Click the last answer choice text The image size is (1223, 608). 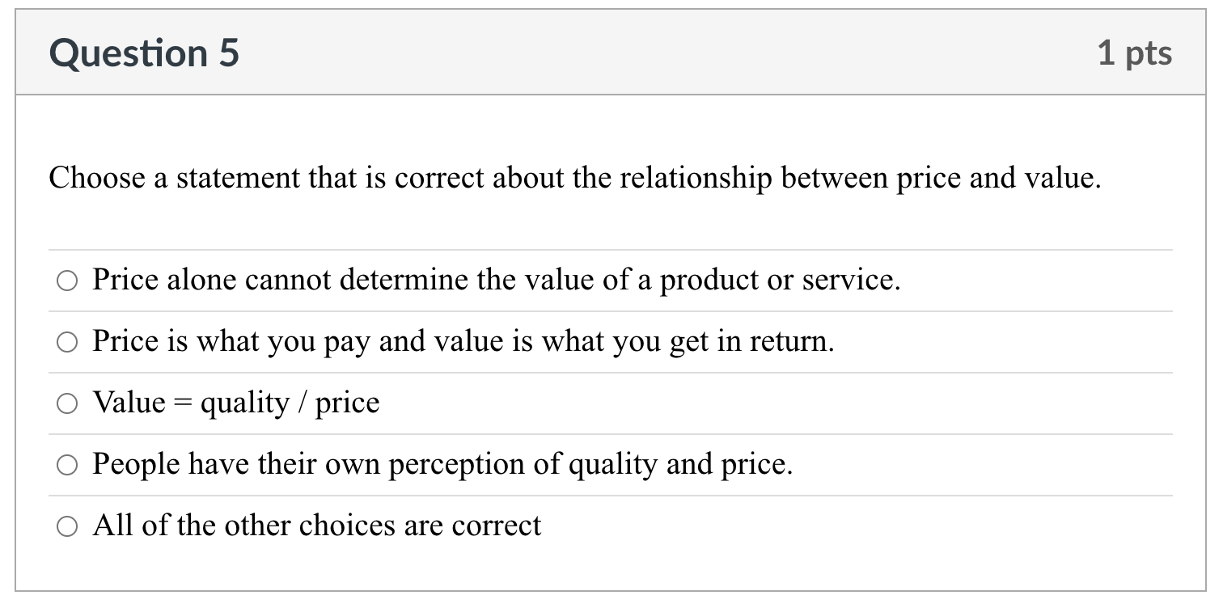tap(319, 526)
